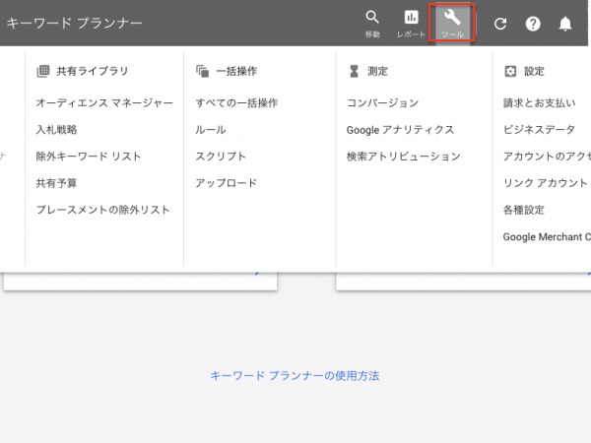This screenshot has width=591, height=443.
Task: Click キーワード プランナーの使用方法 link
Action: click(x=295, y=376)
